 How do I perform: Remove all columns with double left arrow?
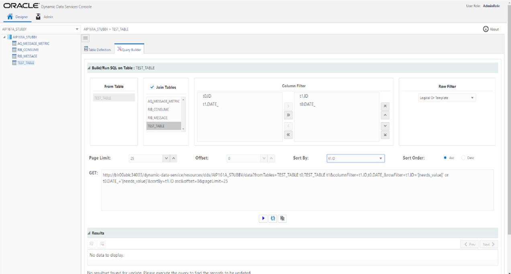point(288,135)
